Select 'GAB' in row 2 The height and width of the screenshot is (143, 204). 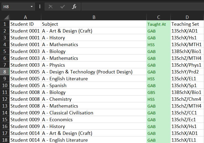coord(159,31)
